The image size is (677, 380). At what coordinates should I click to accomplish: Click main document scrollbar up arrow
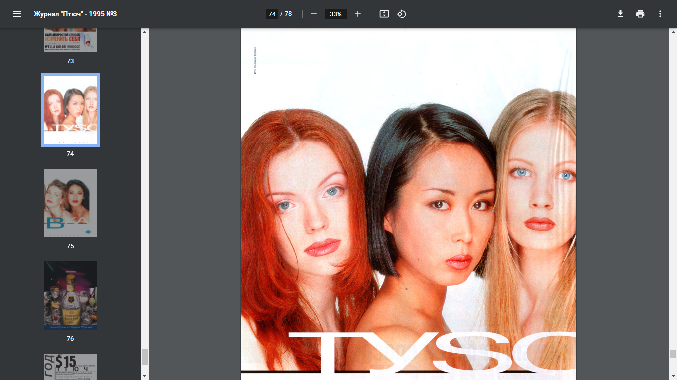[673, 32]
